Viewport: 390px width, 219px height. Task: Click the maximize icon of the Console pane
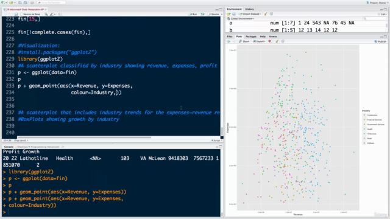(221, 147)
